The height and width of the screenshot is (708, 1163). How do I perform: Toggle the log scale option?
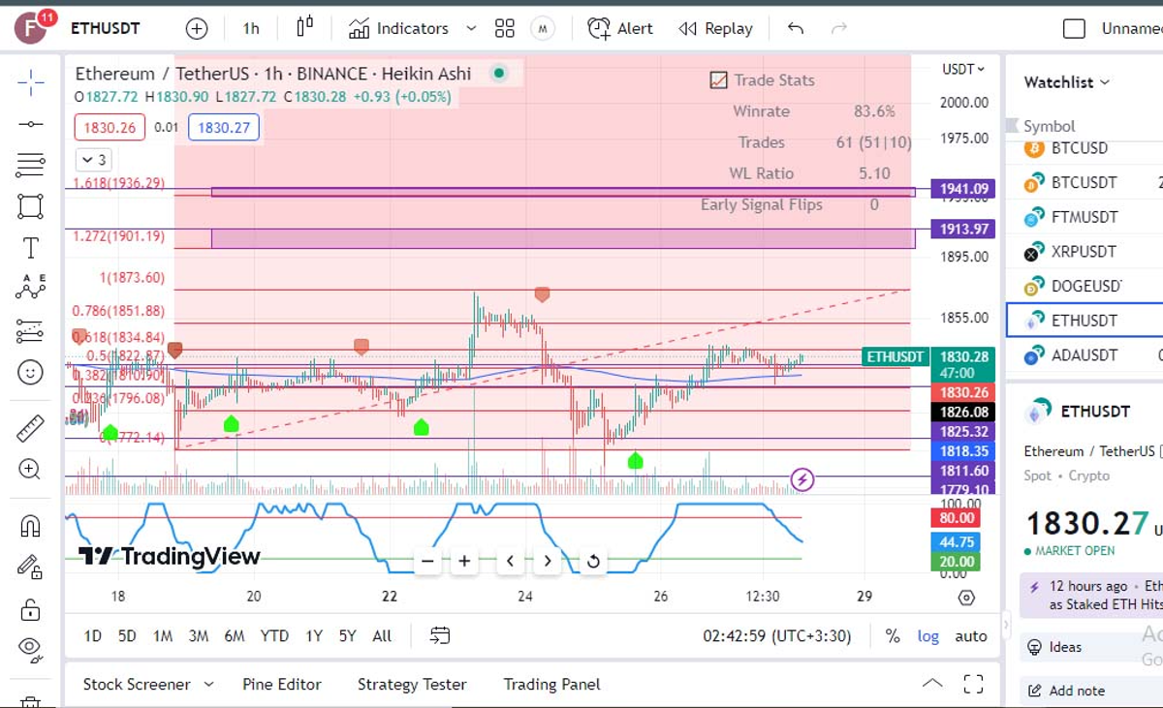click(x=928, y=636)
